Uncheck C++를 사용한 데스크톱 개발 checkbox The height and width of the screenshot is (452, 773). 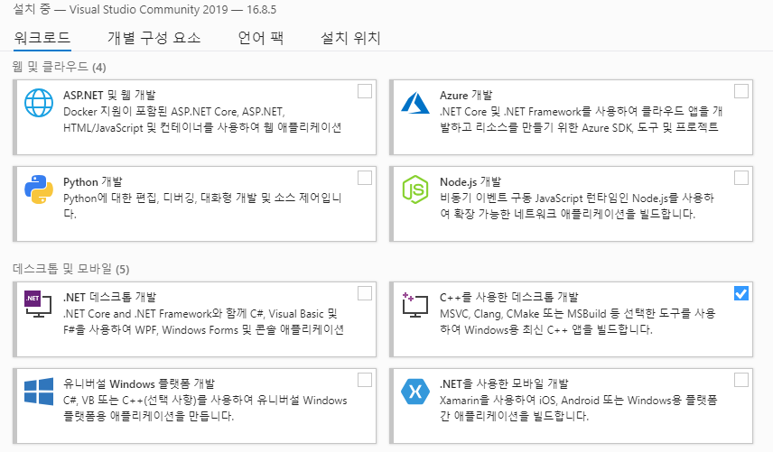pyautogui.click(x=741, y=293)
